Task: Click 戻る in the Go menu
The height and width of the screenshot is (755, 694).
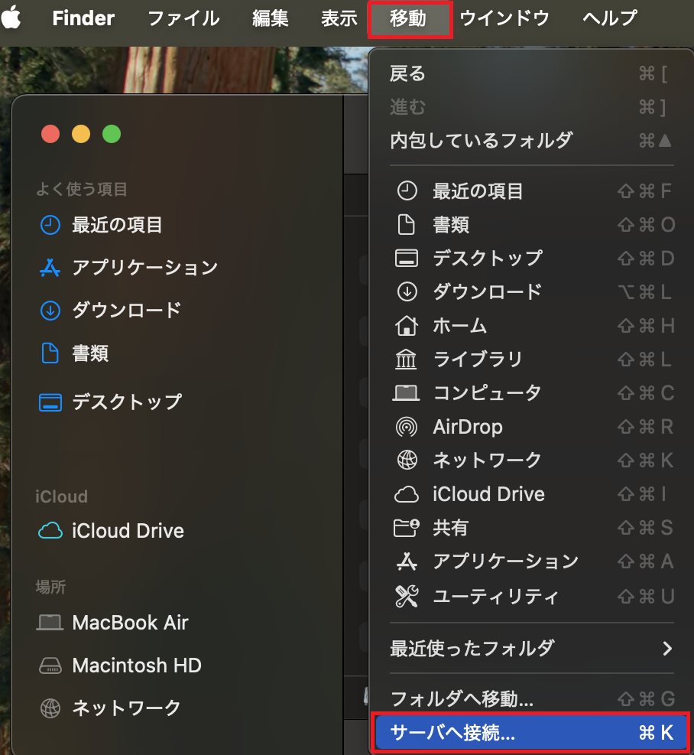Action: click(x=407, y=73)
